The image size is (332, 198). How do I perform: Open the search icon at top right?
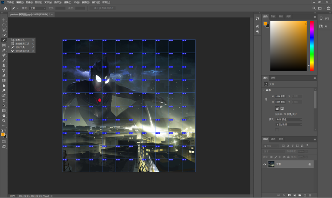(x=314, y=8)
